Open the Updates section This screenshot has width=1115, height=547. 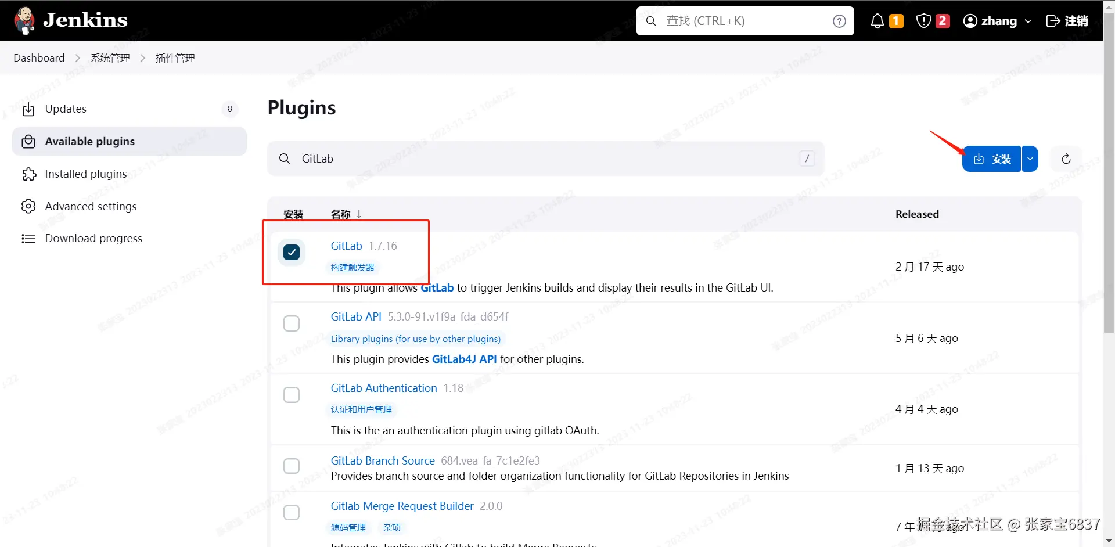(x=130, y=109)
